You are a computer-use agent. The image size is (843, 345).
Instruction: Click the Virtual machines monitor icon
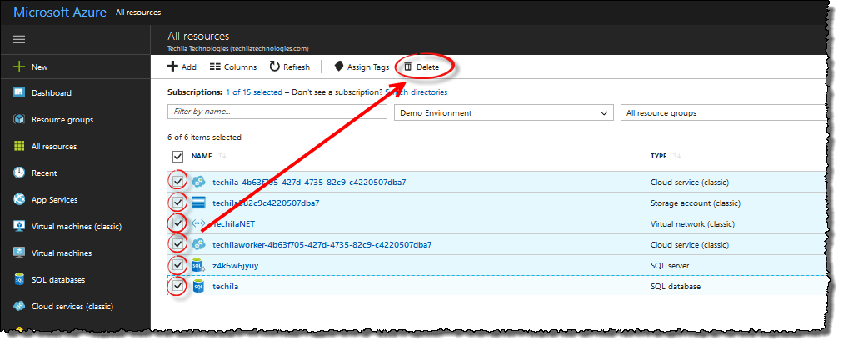coord(19,253)
